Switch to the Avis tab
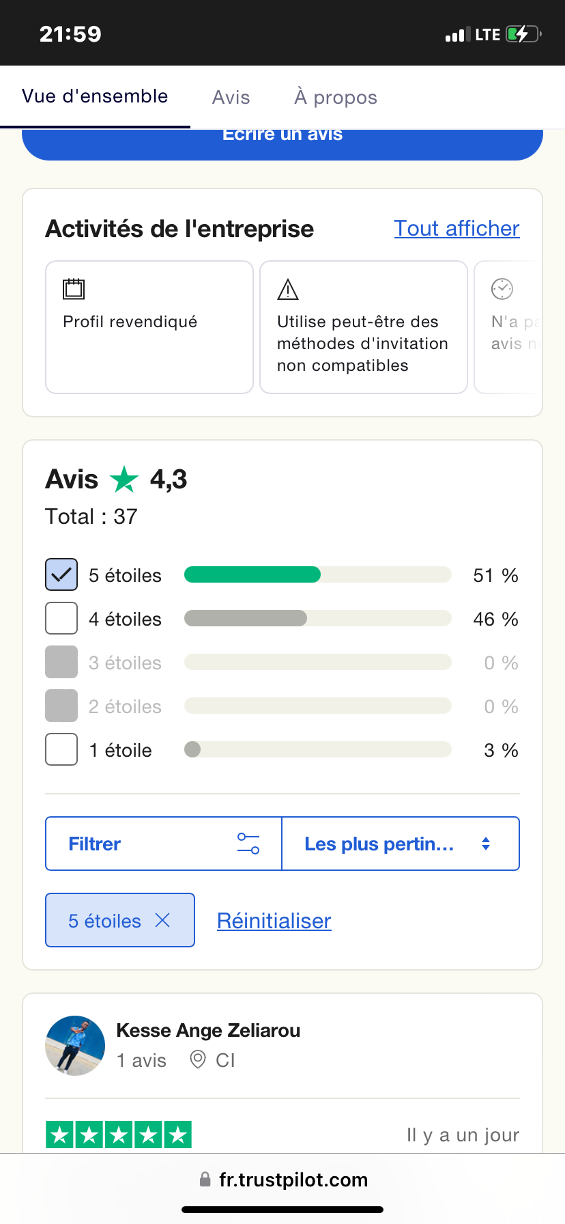This screenshot has height=1224, width=565. click(x=231, y=97)
